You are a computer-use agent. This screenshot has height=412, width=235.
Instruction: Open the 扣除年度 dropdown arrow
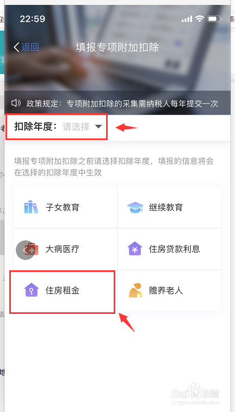coord(98,126)
